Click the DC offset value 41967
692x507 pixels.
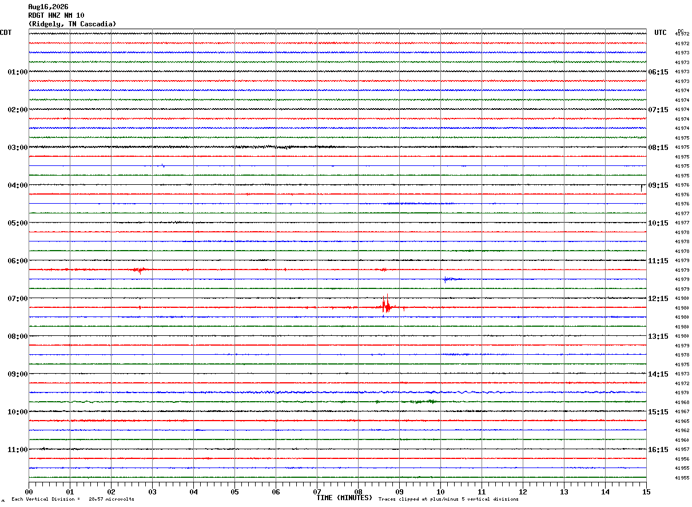682,412
